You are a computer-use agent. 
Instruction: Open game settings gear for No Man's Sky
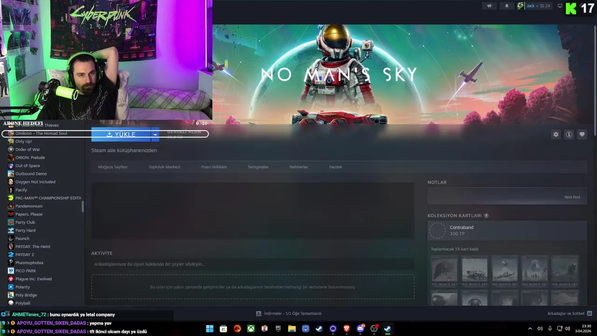click(555, 134)
